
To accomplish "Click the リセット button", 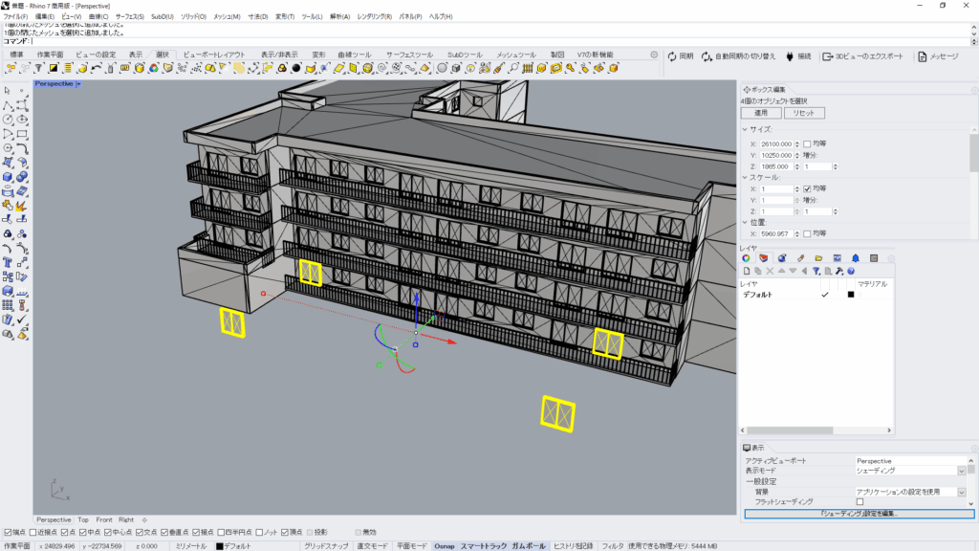I will (803, 113).
